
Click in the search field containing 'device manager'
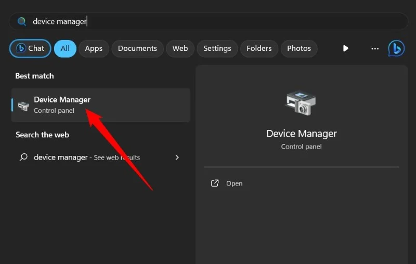(208, 21)
